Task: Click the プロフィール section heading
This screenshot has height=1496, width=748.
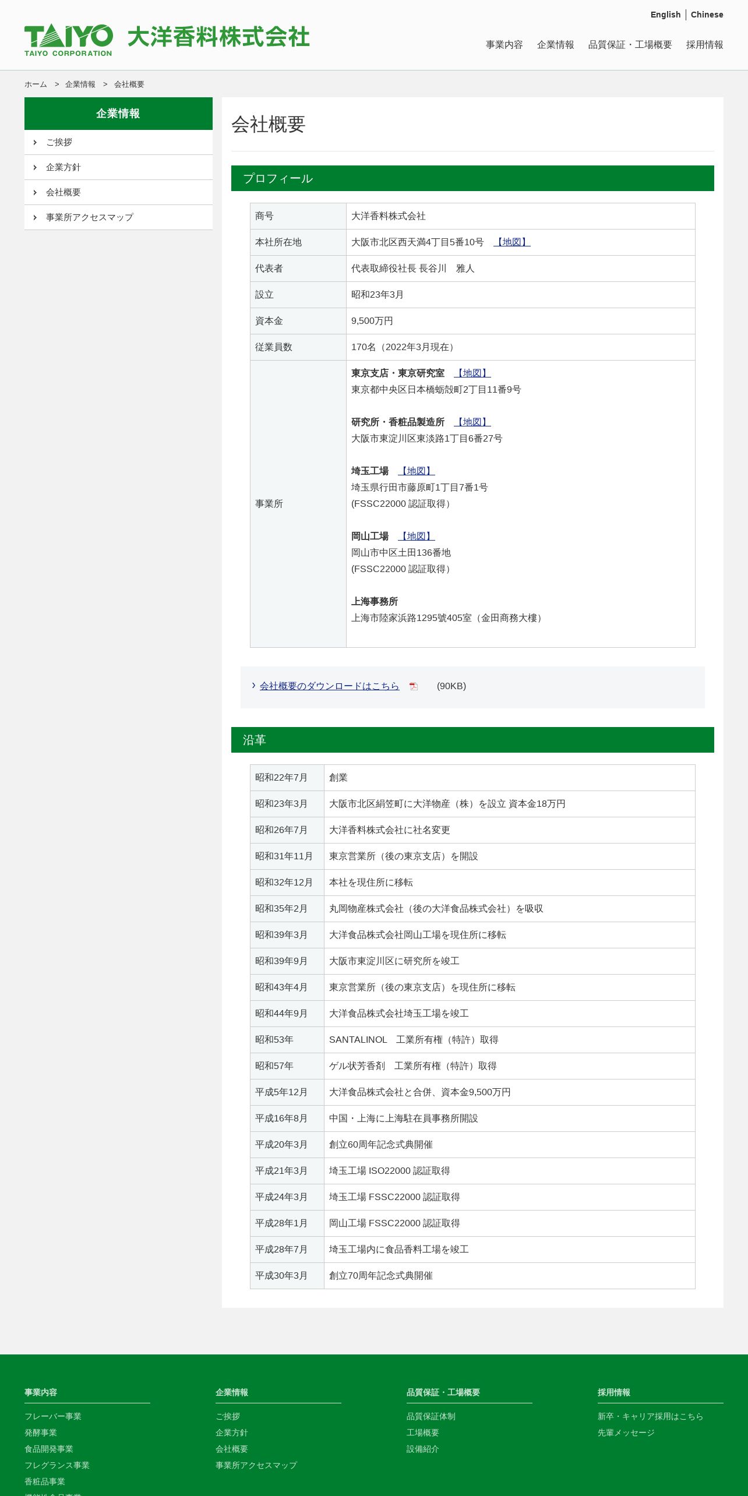Action: click(x=472, y=178)
